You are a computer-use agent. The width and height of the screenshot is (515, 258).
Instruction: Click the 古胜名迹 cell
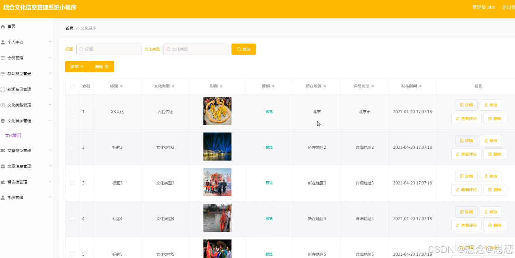pos(165,112)
